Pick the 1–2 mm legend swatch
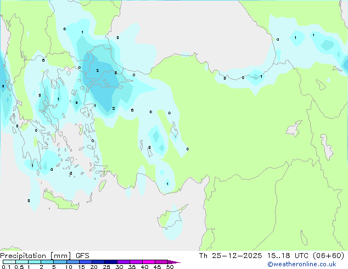The width and height of the screenshot is (348, 269). coord(35,262)
